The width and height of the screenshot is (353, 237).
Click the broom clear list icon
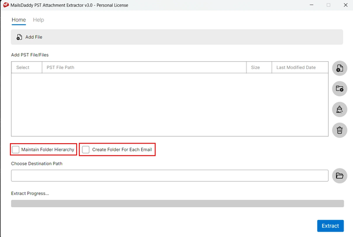(340, 109)
